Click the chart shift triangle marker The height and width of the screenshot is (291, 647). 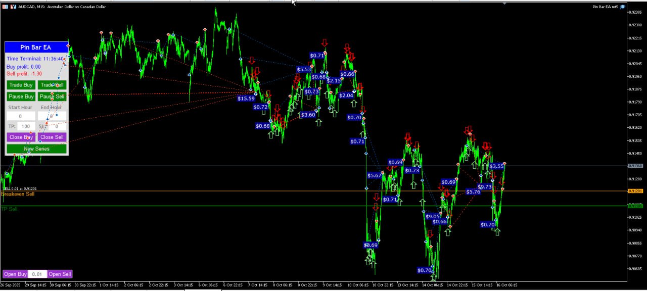(504, 4)
